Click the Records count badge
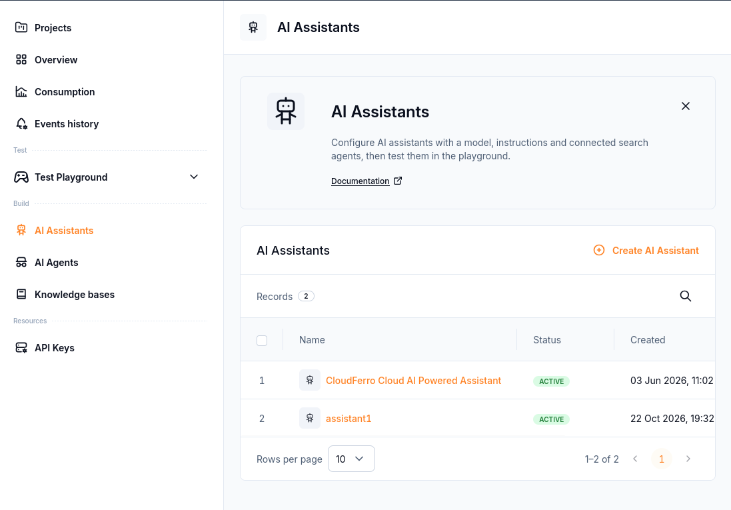Screen dimensions: 731x510 (306, 296)
